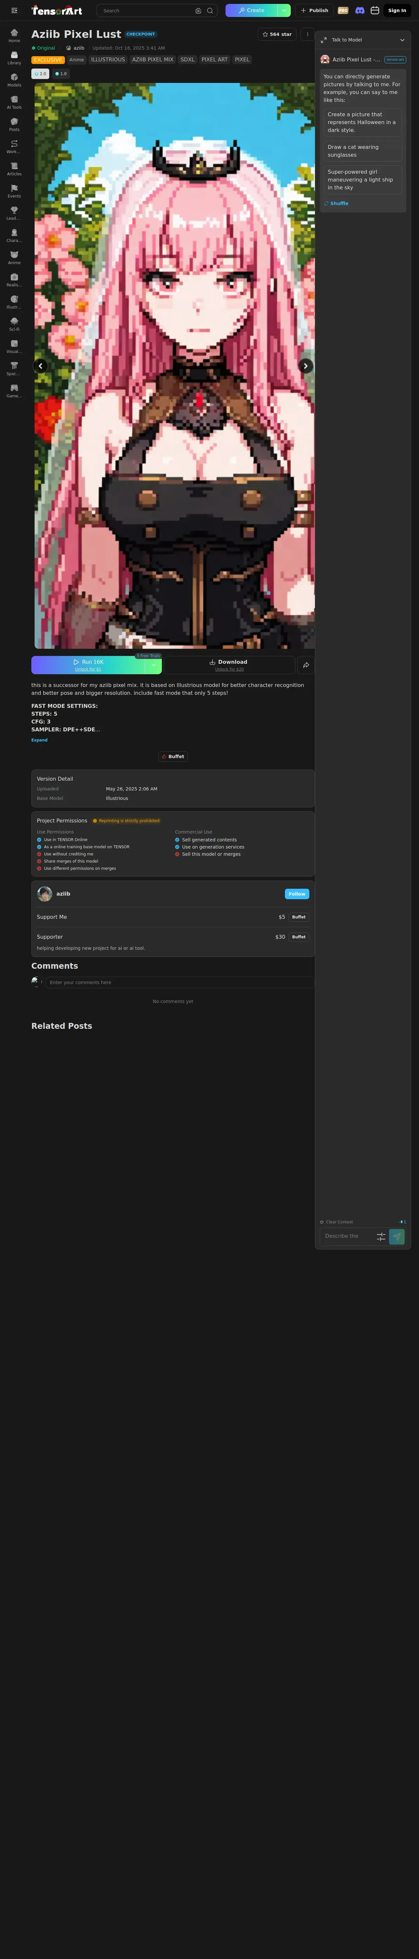This screenshot has height=1959, width=419.
Task: Clear Context in chat panel
Action: tap(336, 1222)
